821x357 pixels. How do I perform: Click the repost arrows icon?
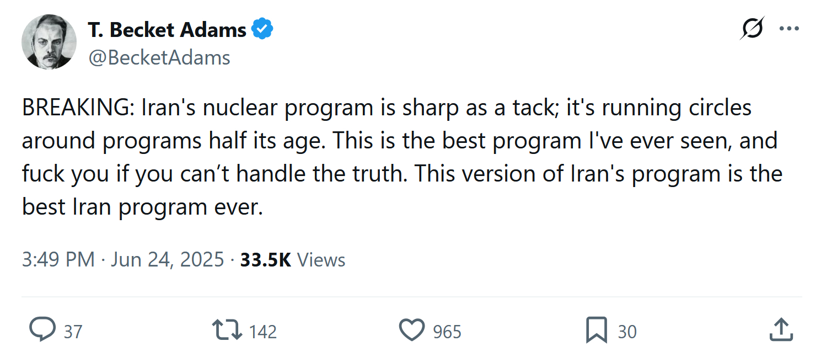(227, 330)
